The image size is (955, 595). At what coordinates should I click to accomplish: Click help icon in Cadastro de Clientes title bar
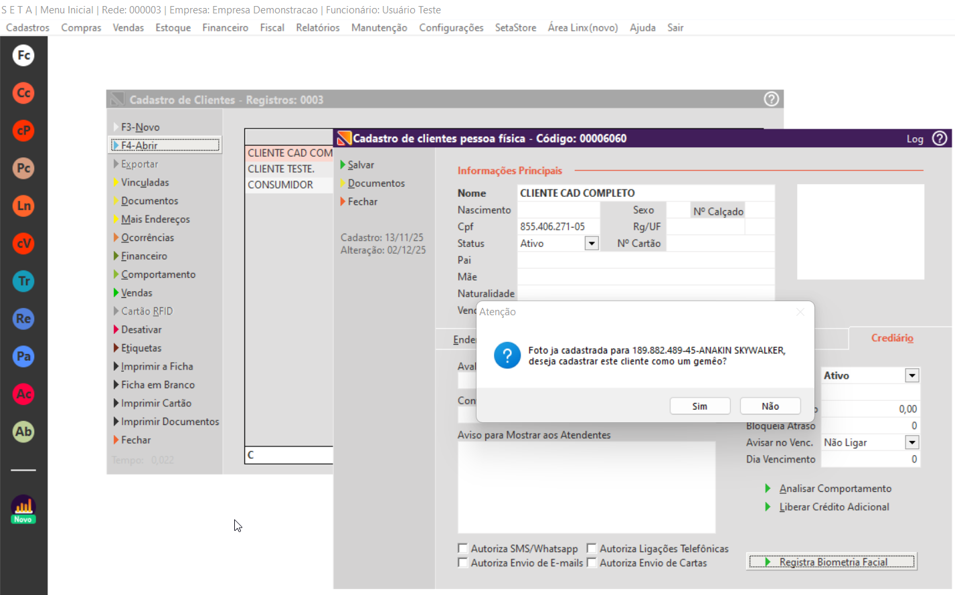[x=771, y=99]
